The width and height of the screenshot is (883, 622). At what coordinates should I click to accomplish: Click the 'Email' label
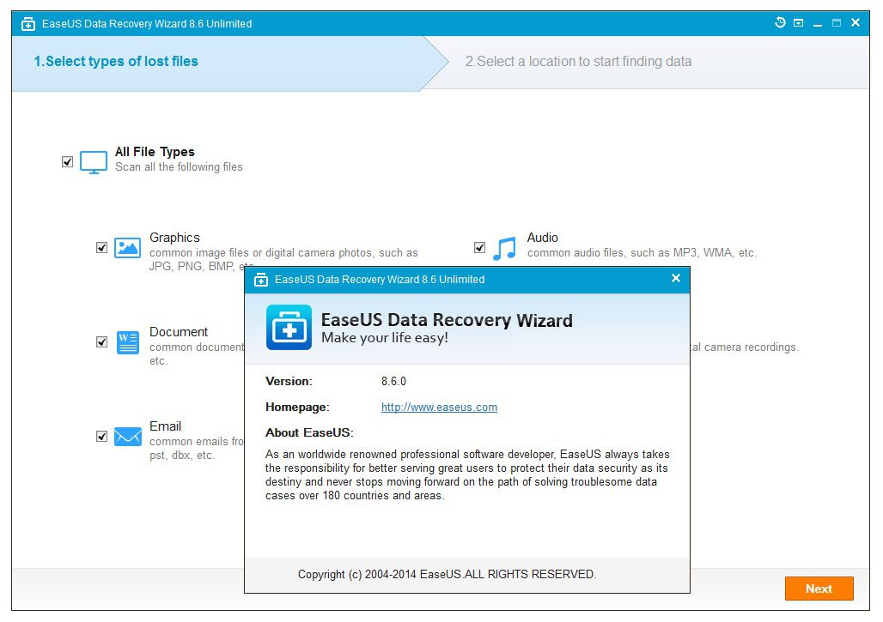pos(165,426)
